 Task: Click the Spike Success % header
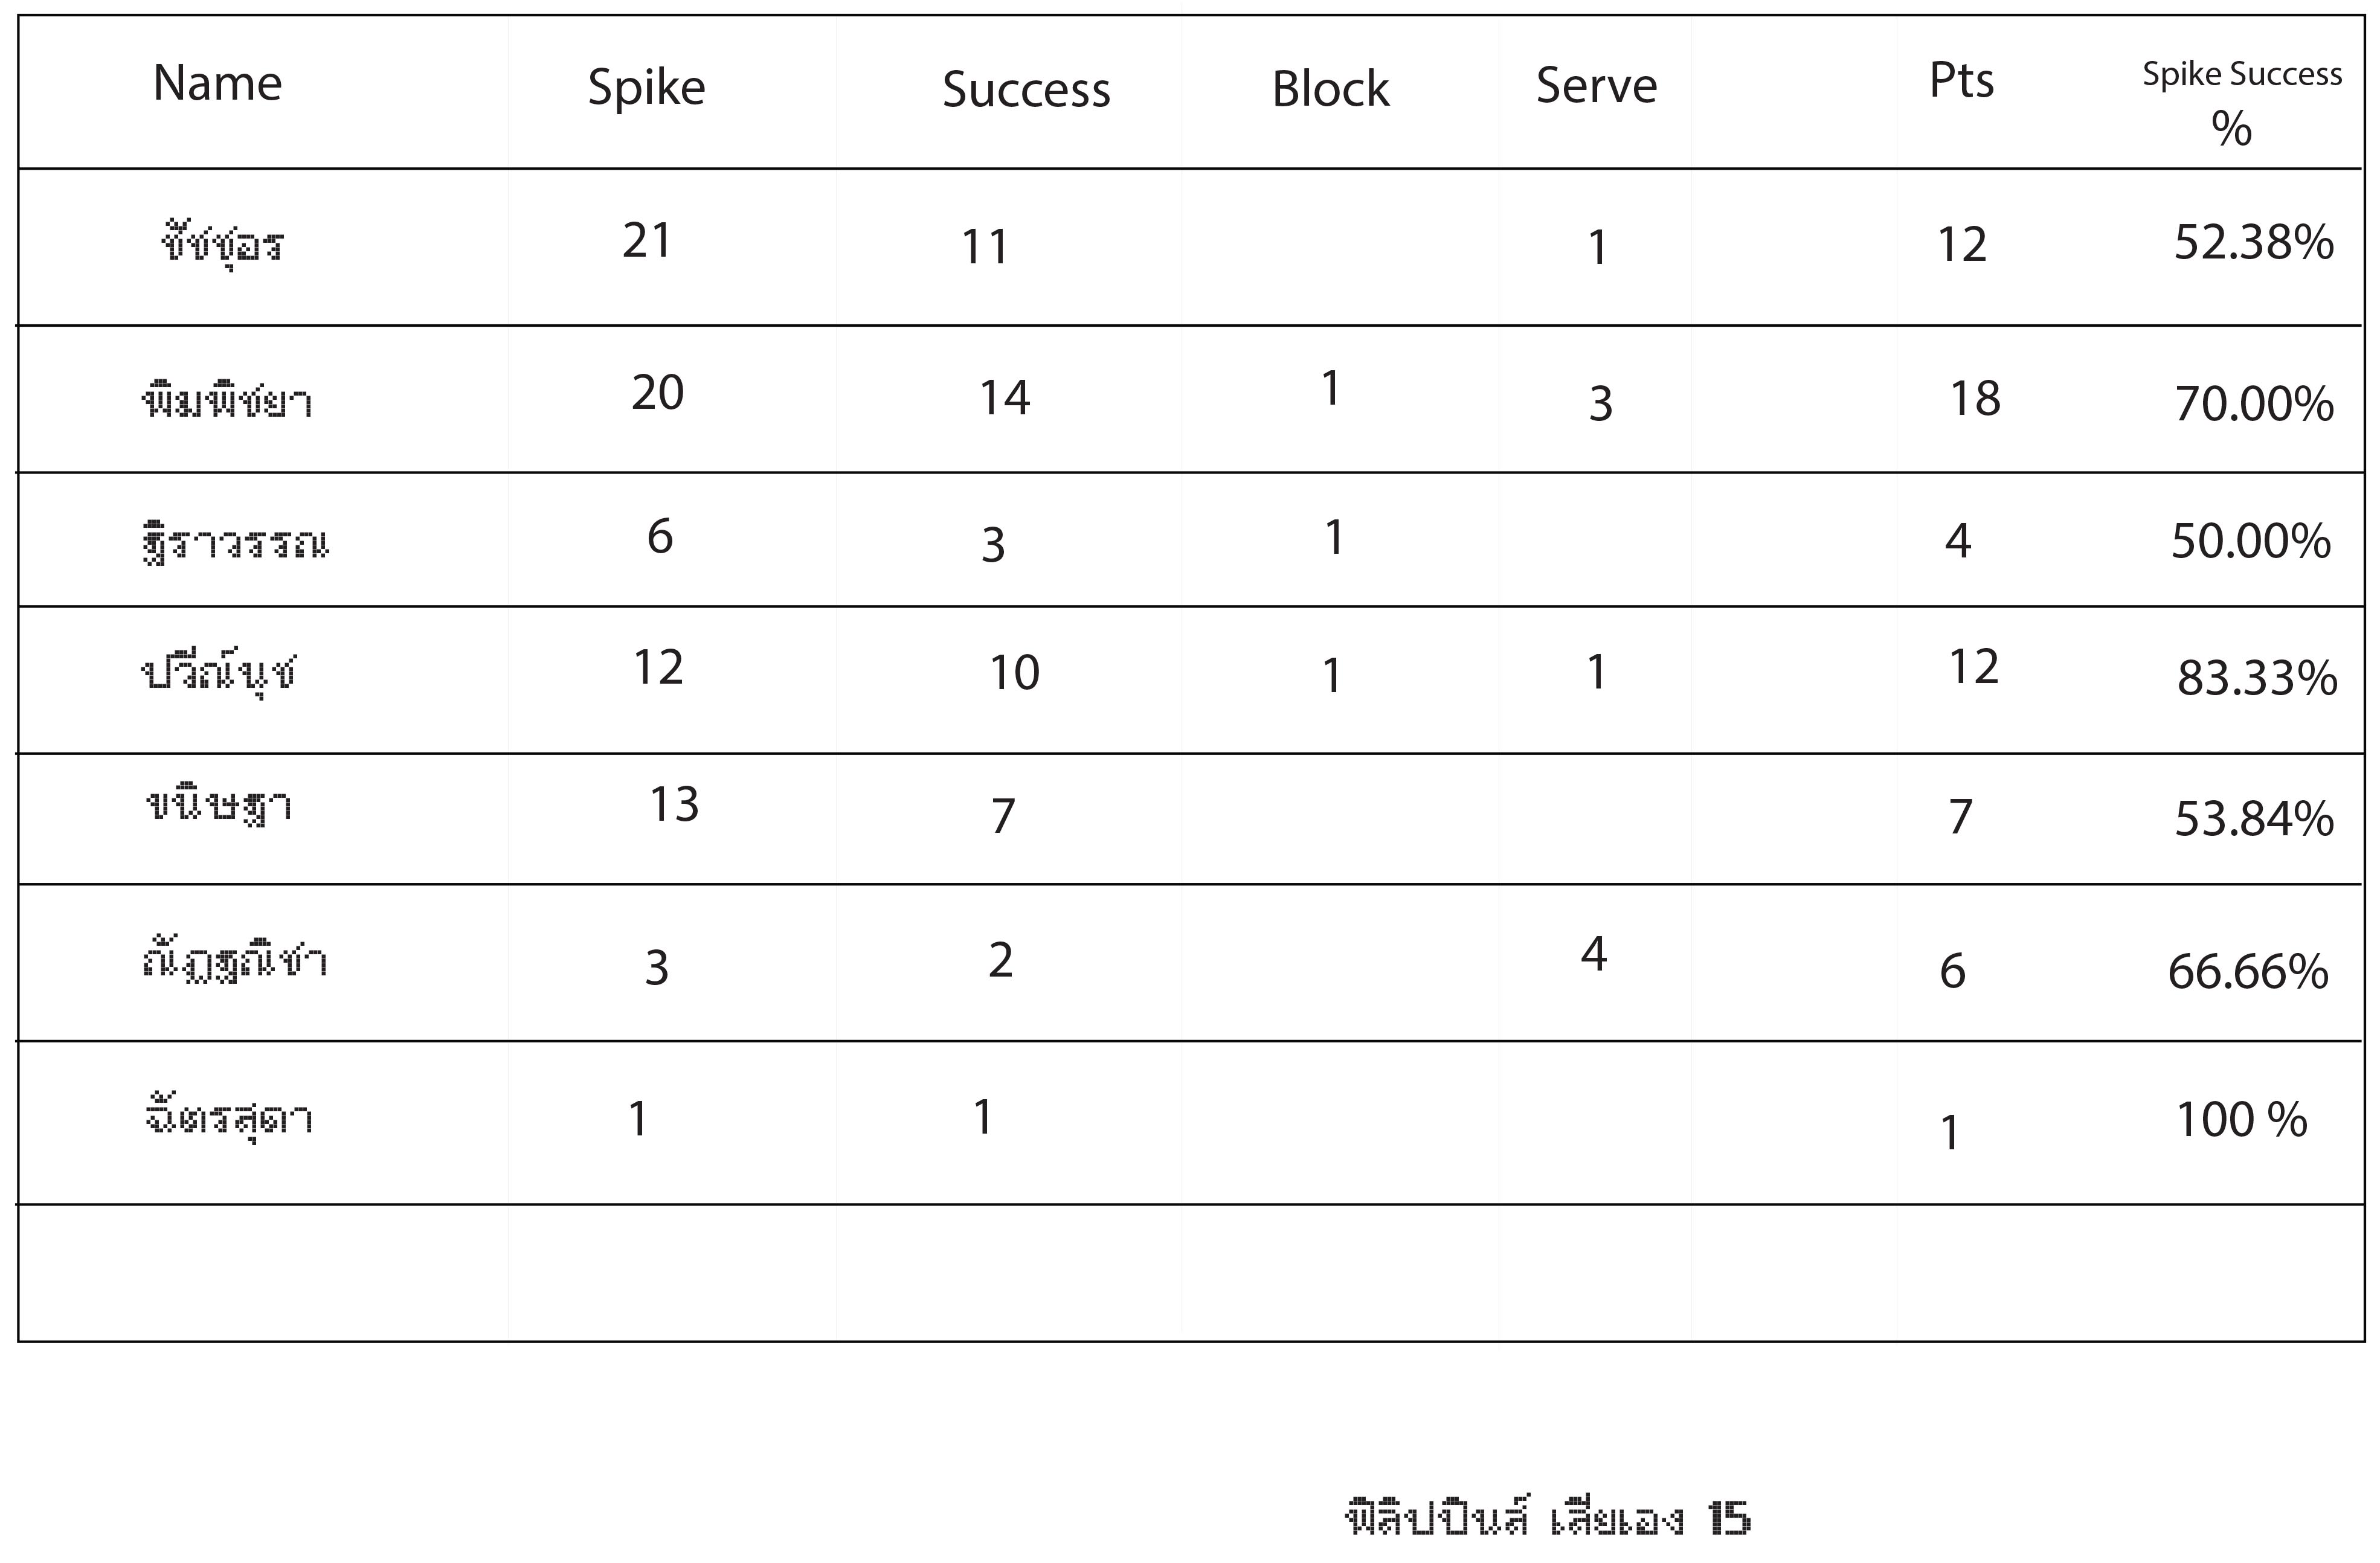[2241, 100]
